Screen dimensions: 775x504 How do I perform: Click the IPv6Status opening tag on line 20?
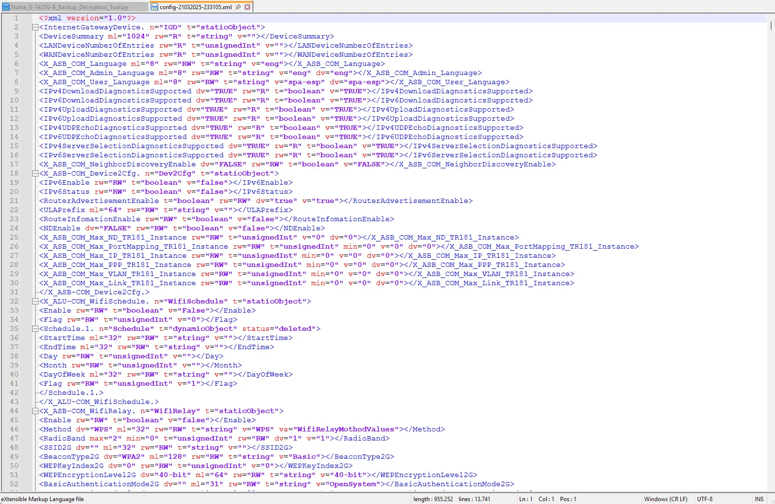[x=64, y=192]
